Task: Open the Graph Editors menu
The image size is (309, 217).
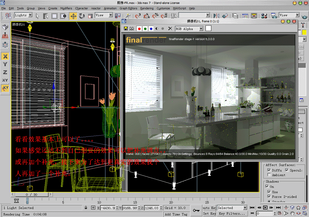Action: pos(128,8)
